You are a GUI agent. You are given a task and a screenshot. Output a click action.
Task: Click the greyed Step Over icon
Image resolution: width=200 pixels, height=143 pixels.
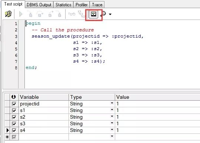40,14
